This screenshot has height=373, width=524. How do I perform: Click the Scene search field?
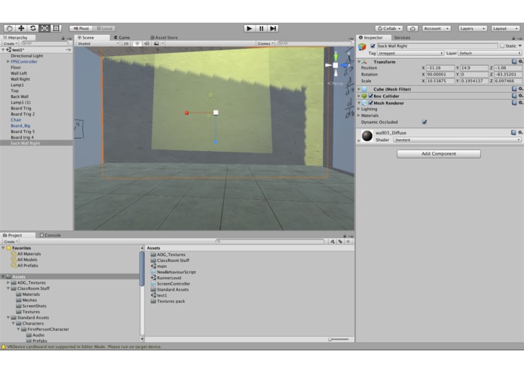click(x=314, y=44)
